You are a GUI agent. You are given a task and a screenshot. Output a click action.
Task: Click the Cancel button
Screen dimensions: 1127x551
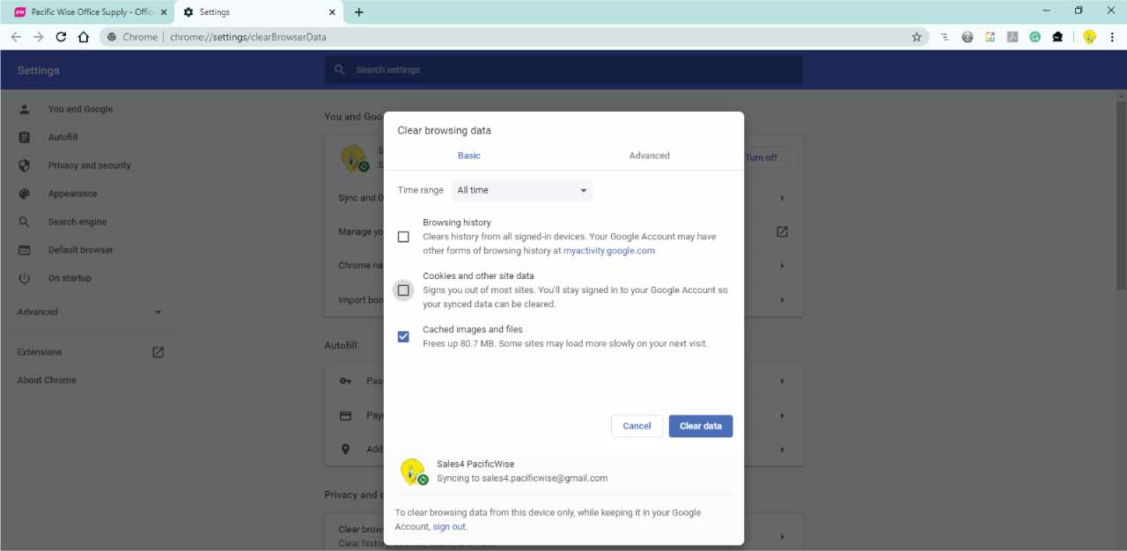click(637, 426)
